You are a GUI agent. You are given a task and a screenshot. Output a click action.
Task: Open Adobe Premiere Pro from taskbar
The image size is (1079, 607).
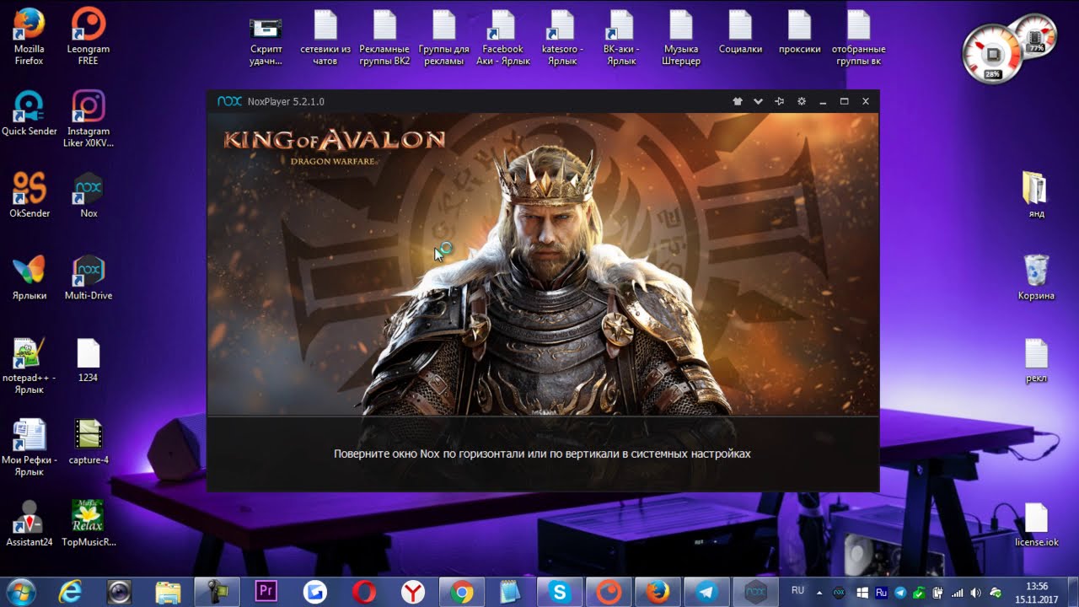pyautogui.click(x=266, y=593)
